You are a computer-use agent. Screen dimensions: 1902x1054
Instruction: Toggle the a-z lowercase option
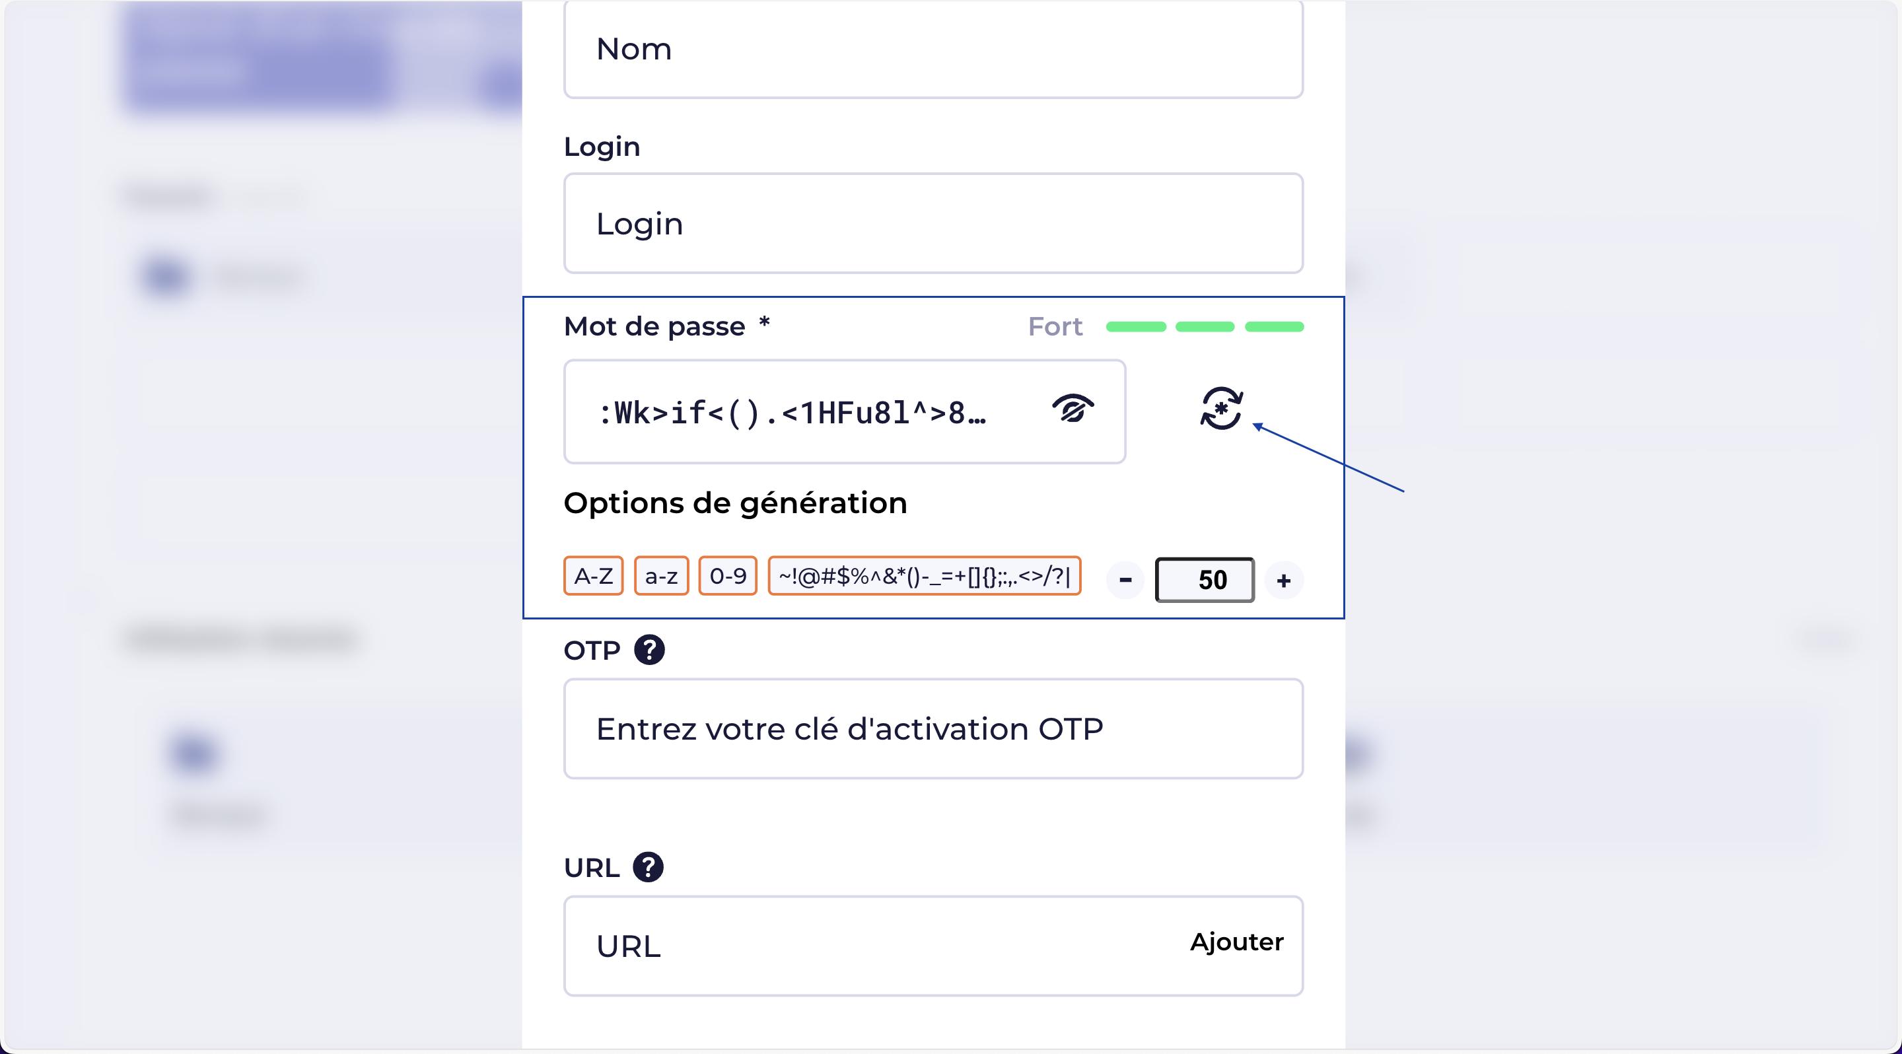[661, 576]
